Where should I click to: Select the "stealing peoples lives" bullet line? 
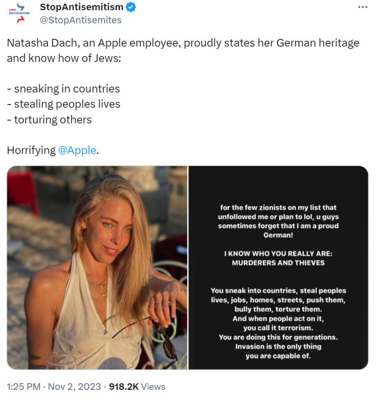coord(64,104)
